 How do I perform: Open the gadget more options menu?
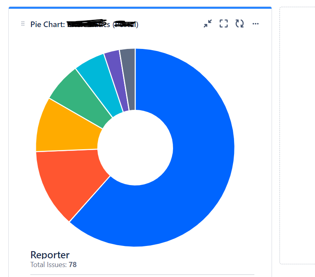(x=256, y=23)
